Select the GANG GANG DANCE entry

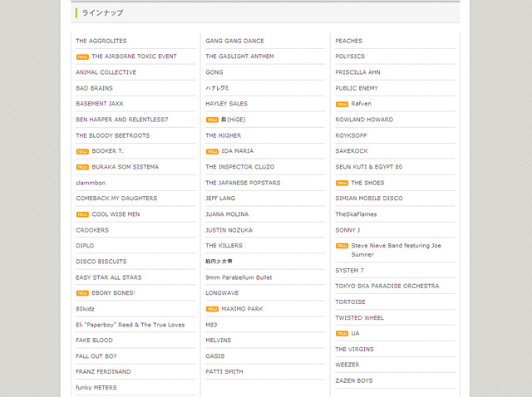(234, 41)
